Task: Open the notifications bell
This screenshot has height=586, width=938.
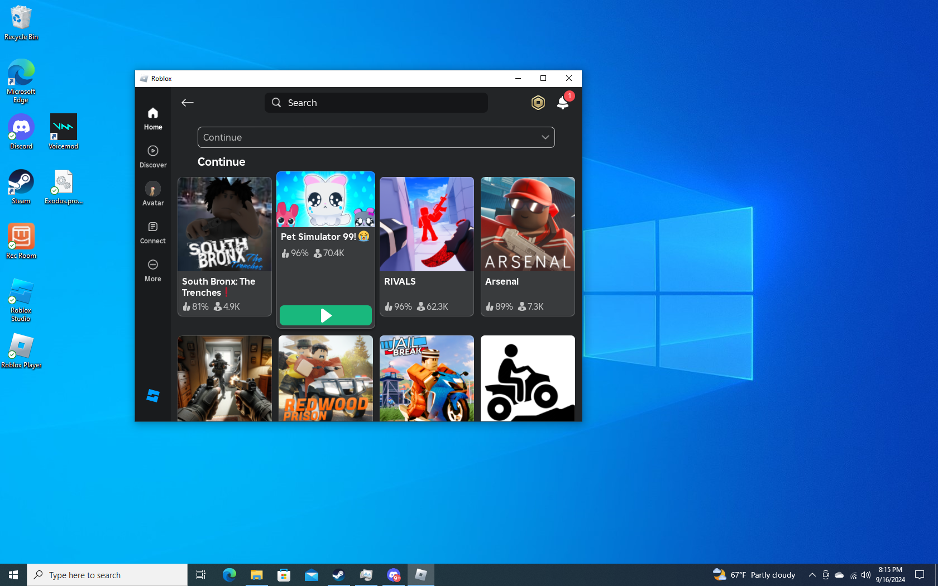Action: click(x=563, y=103)
